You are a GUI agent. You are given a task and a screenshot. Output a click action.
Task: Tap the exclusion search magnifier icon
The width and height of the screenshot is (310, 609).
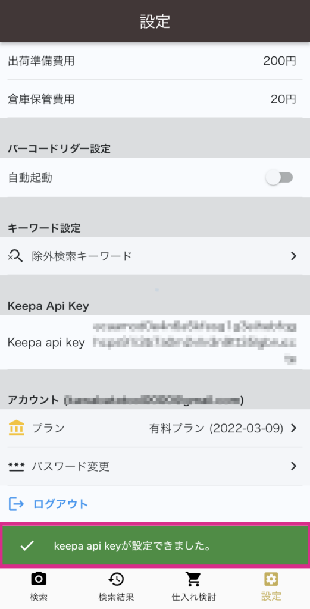coord(16,256)
